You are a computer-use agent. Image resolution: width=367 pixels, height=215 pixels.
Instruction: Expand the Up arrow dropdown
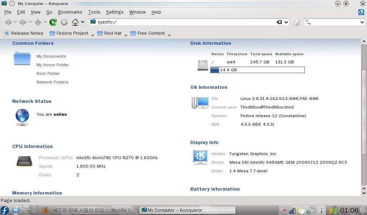45,22
